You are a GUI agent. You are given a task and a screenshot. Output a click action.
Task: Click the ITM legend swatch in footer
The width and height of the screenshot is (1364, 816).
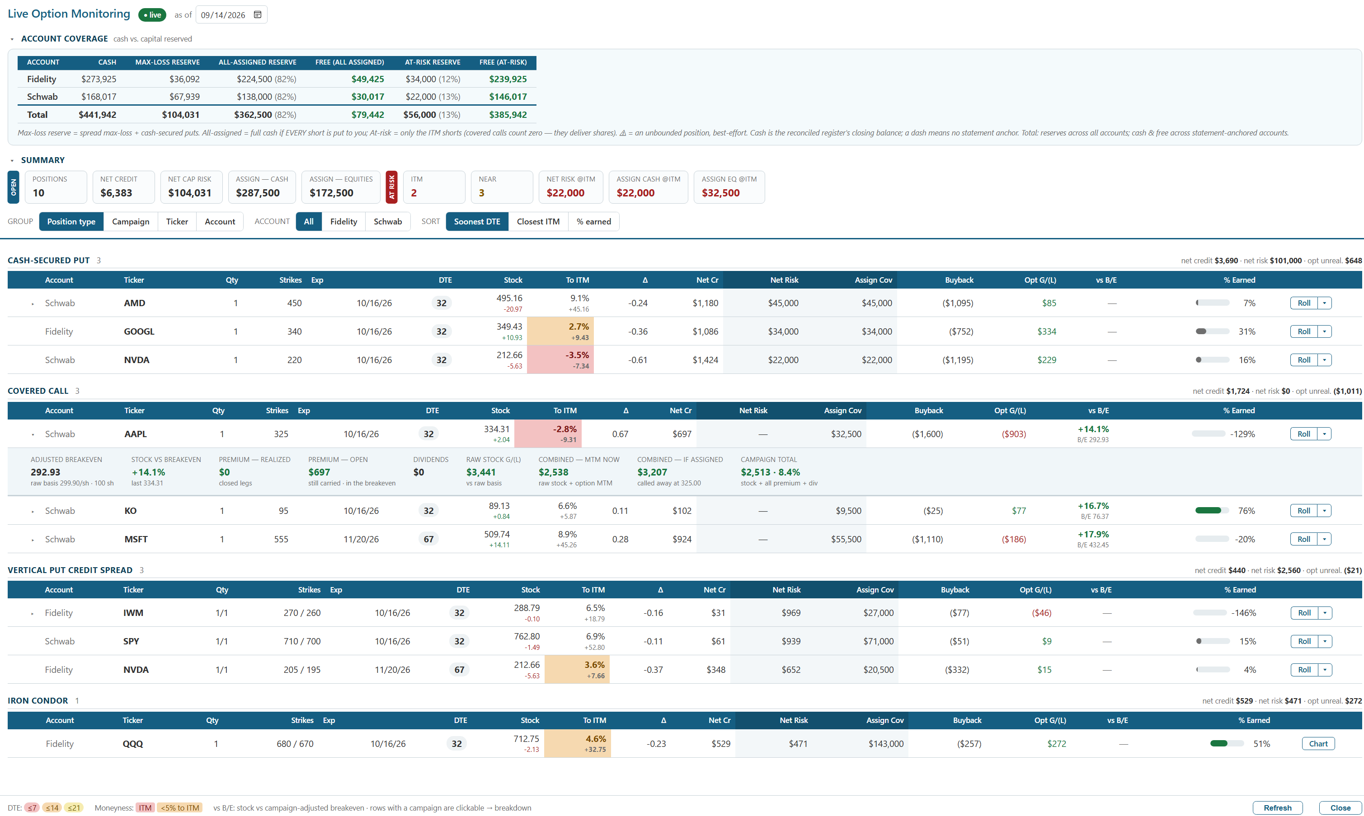point(145,808)
